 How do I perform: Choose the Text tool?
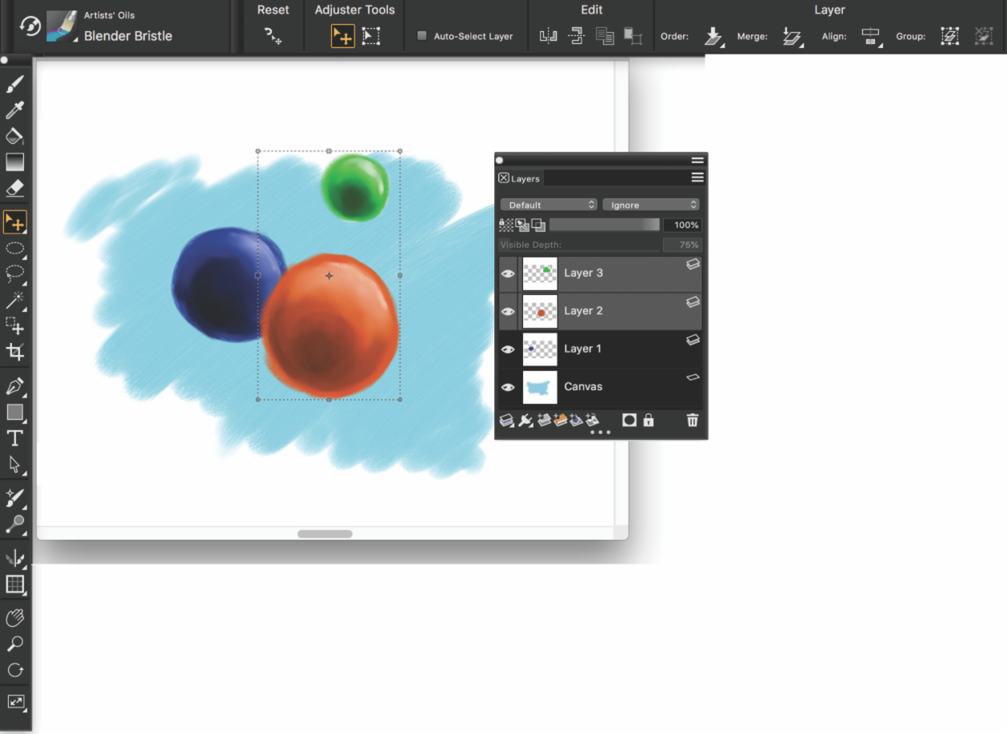point(15,438)
